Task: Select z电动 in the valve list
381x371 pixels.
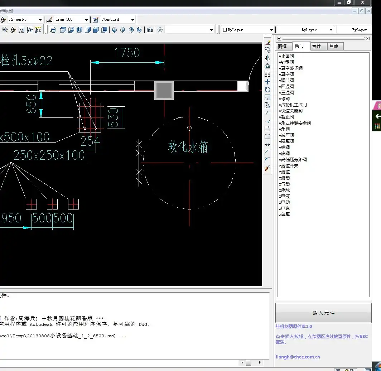Action: click(x=284, y=202)
